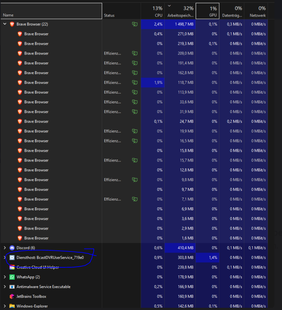Click efficiency leaf icon on 118,7 MB Brave row

click(135, 82)
